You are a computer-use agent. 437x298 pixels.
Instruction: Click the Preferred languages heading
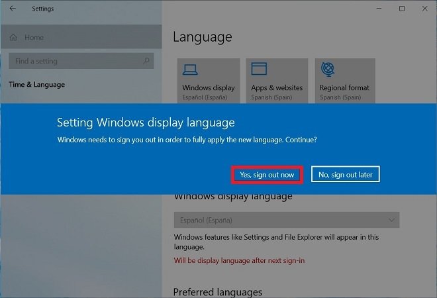[x=218, y=292]
